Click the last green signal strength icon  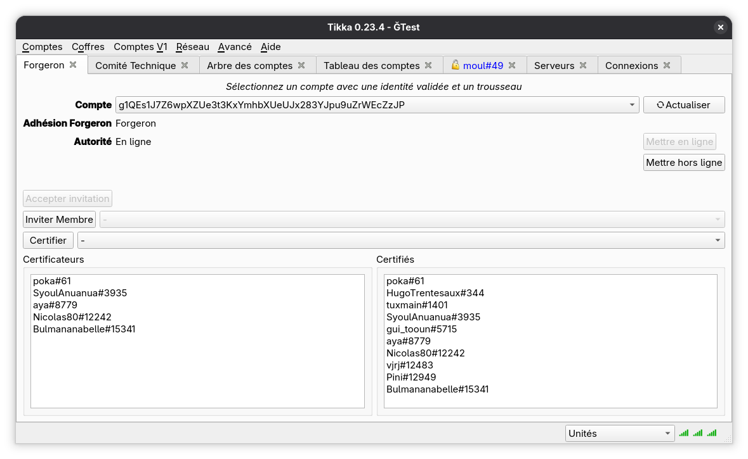coord(712,433)
